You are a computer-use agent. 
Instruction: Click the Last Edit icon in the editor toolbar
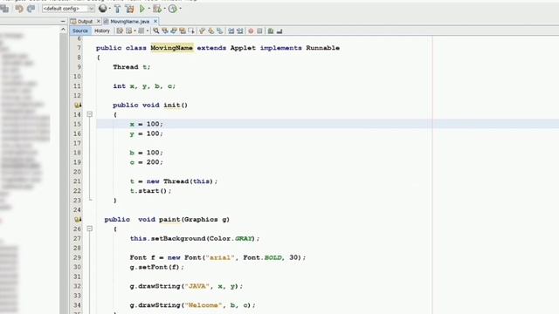tap(121, 31)
